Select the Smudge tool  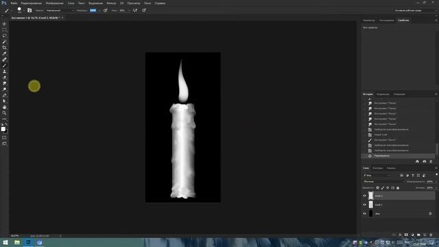point(4,84)
